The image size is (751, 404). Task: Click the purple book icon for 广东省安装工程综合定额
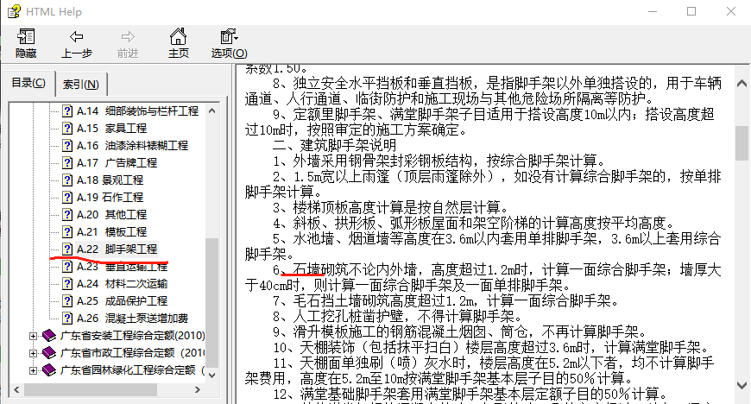click(x=49, y=336)
